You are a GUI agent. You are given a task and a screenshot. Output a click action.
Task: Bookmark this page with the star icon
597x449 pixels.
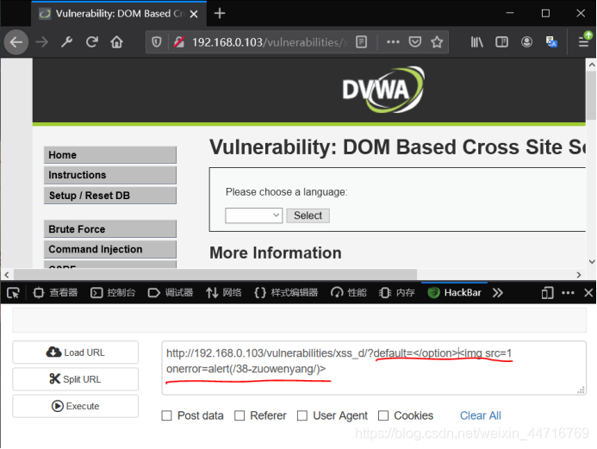(x=437, y=42)
